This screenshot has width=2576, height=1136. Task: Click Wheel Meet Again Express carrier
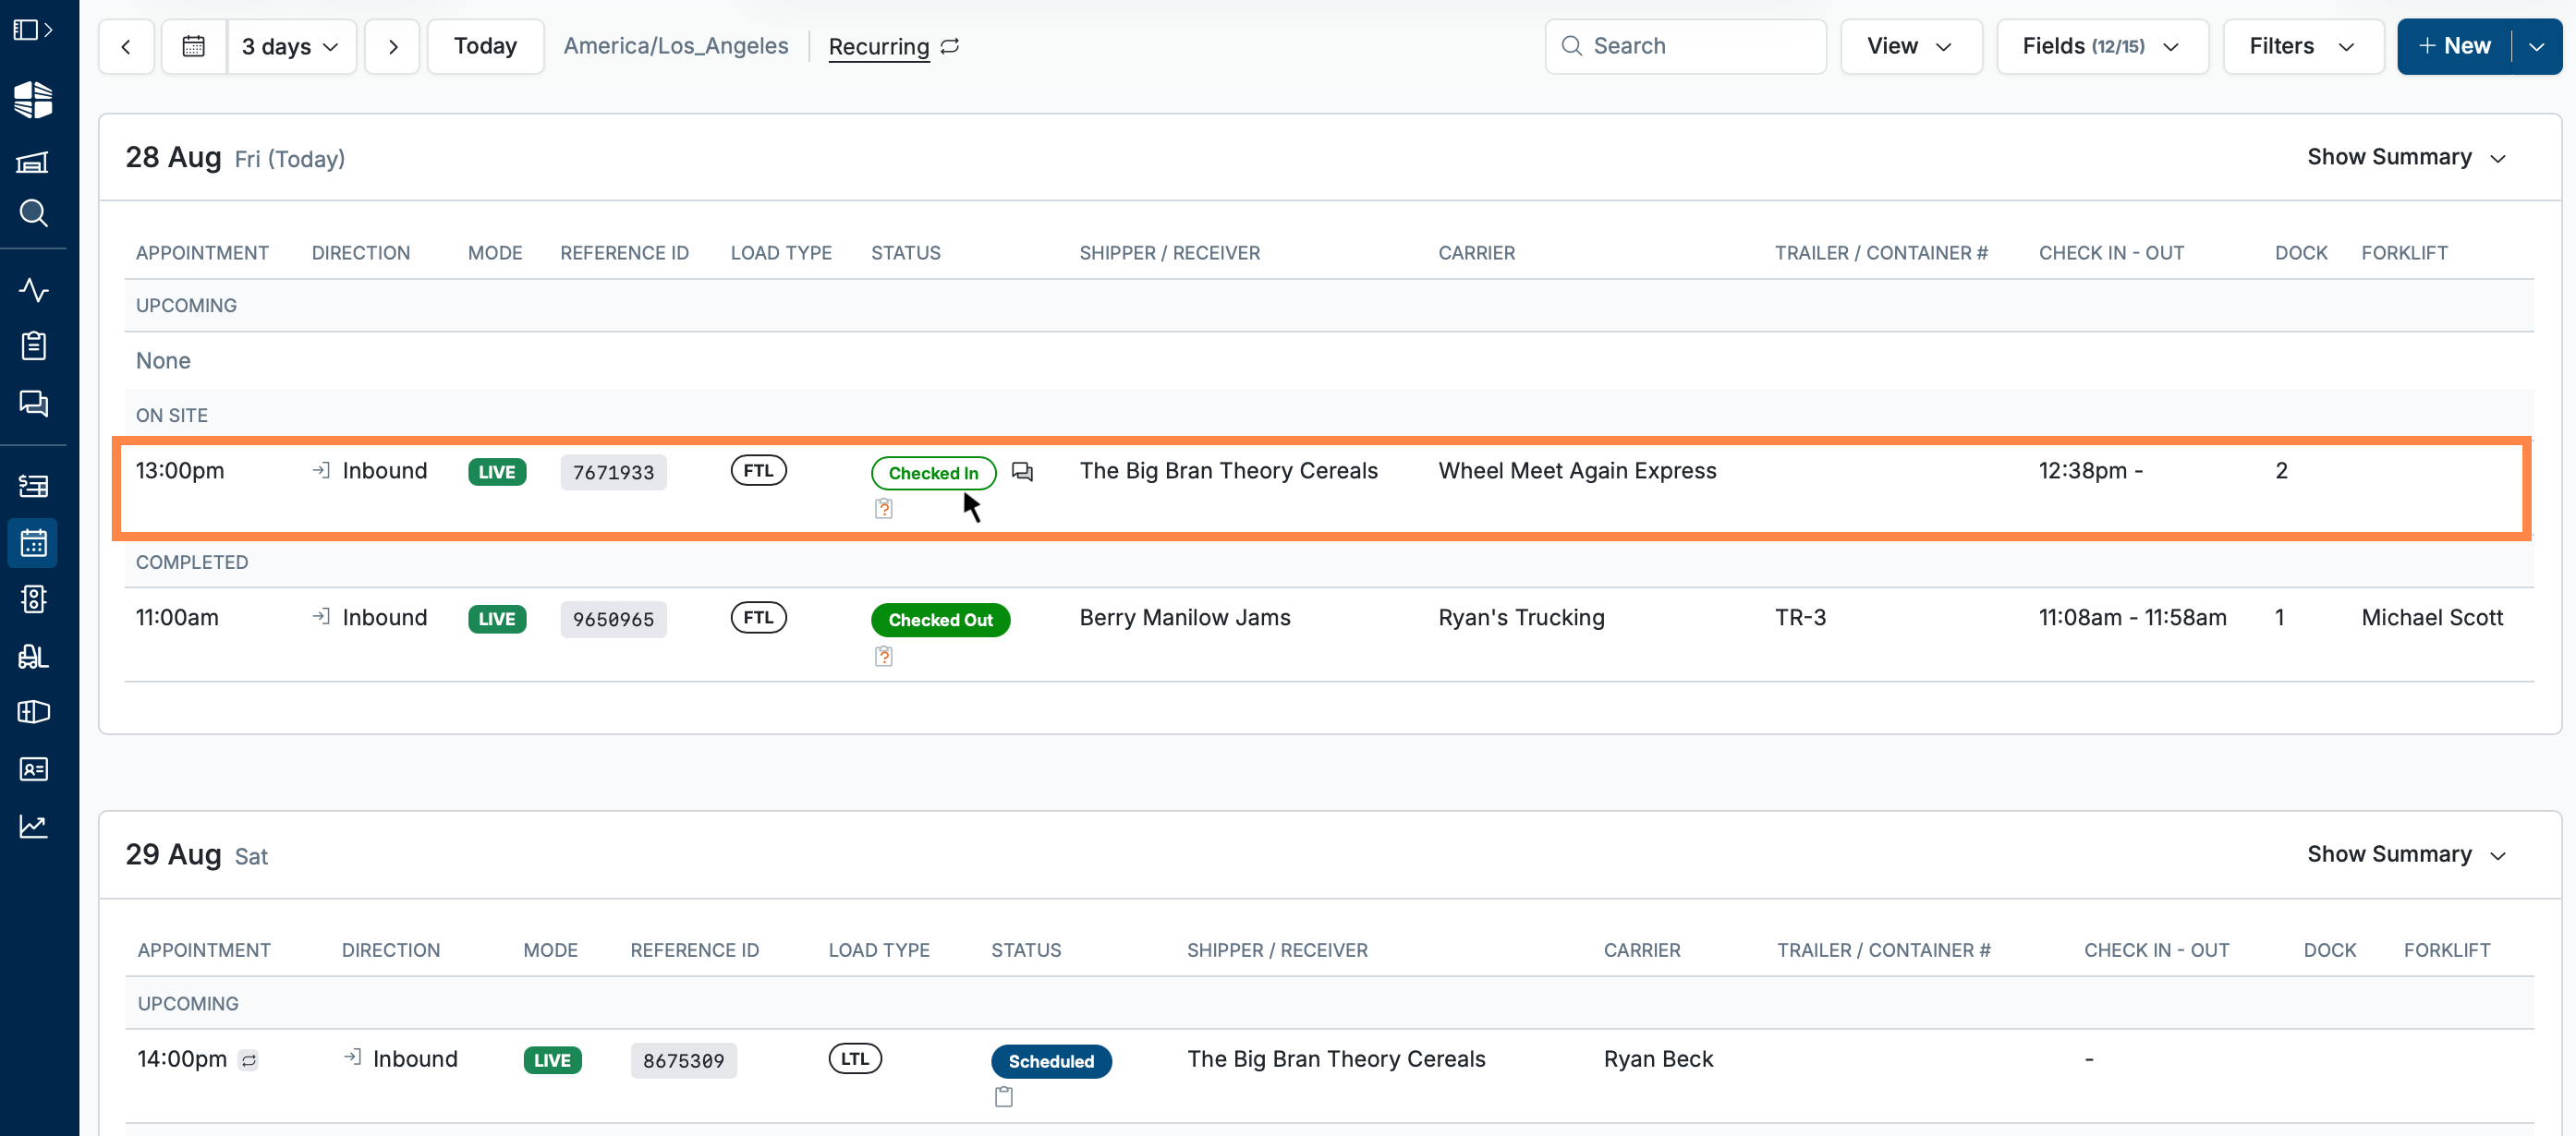pyautogui.click(x=1577, y=470)
